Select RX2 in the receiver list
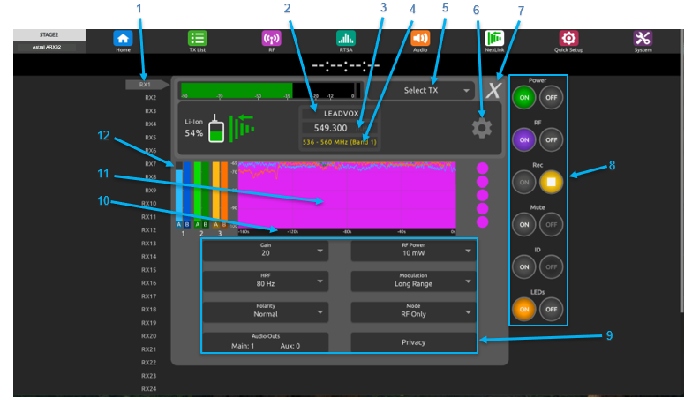 pyautogui.click(x=150, y=97)
